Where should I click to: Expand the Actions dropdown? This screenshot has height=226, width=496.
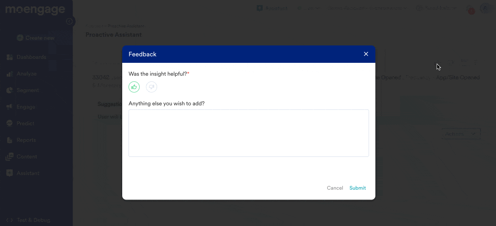point(460,134)
